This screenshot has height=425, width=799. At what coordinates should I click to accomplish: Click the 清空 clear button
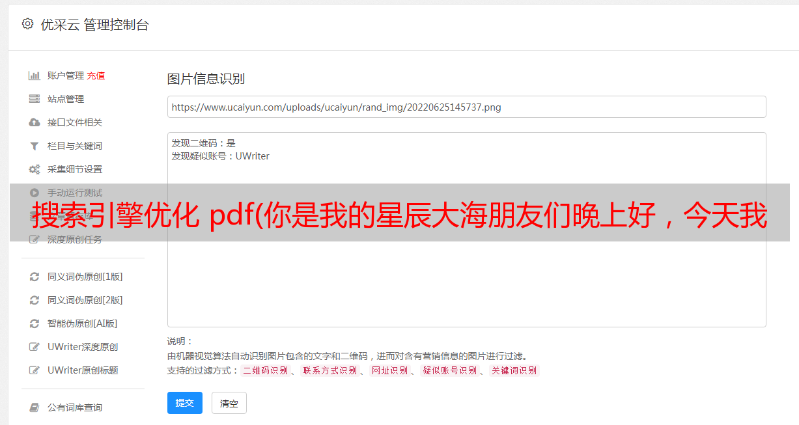pos(229,403)
